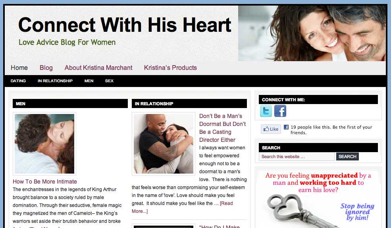Open the Blog menu item

(46, 68)
